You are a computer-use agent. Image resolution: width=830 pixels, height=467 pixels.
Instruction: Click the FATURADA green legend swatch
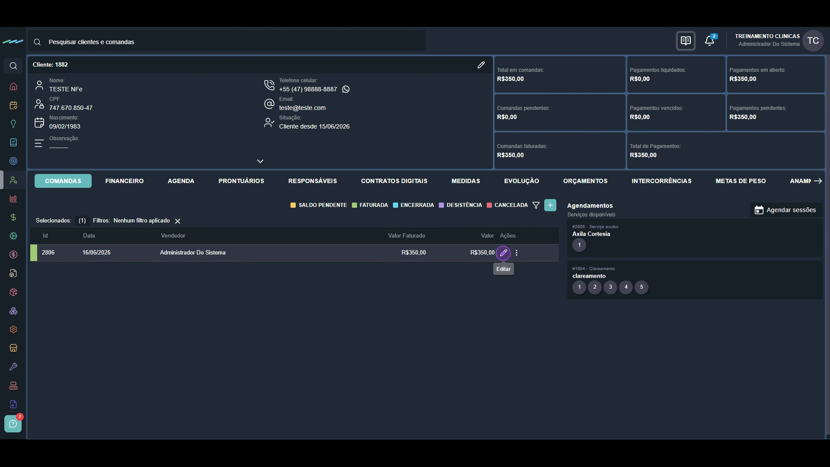[x=354, y=205]
